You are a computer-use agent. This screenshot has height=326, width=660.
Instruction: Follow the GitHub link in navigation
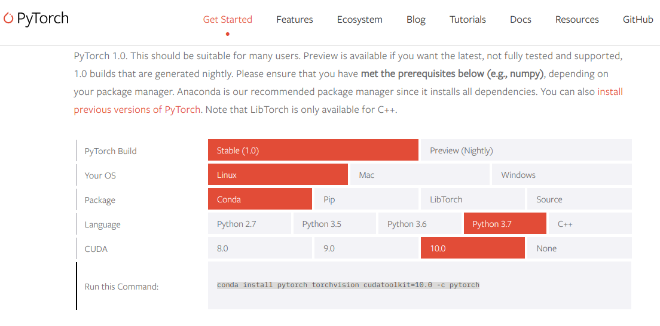pyautogui.click(x=637, y=20)
